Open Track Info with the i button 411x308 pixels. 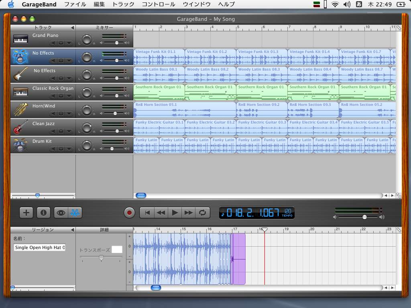[x=43, y=213]
